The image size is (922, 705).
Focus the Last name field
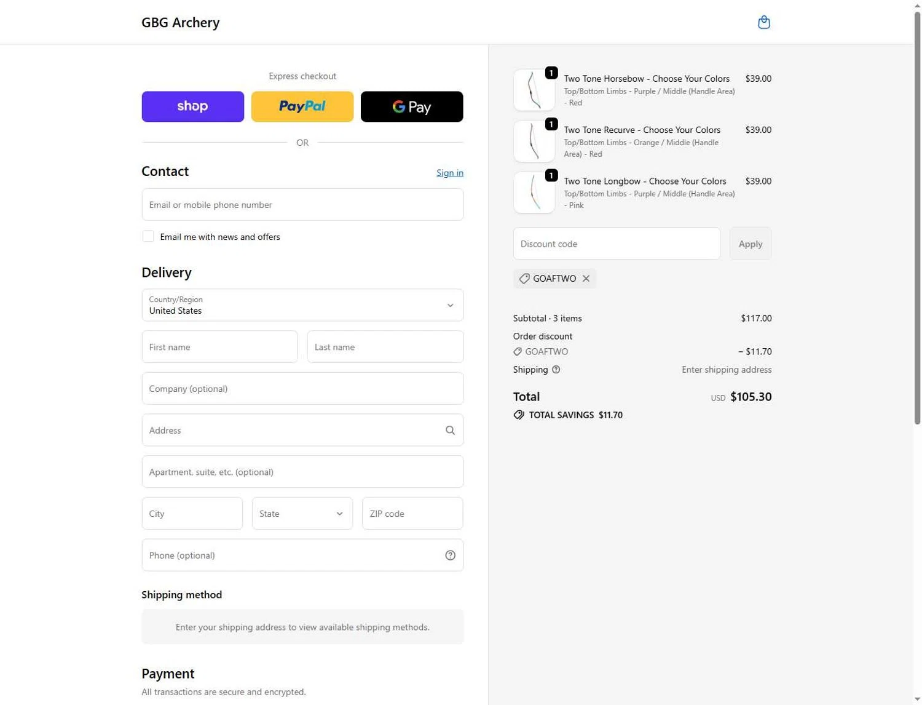coord(385,347)
